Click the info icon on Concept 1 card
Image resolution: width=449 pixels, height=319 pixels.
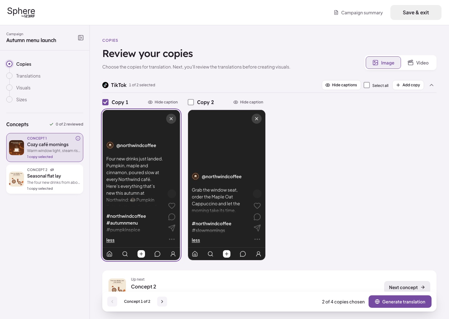pos(78,138)
